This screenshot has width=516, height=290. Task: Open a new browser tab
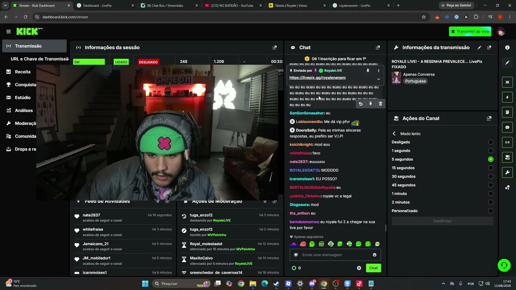398,6
